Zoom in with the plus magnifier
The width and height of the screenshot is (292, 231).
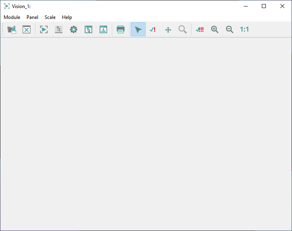[x=215, y=29]
